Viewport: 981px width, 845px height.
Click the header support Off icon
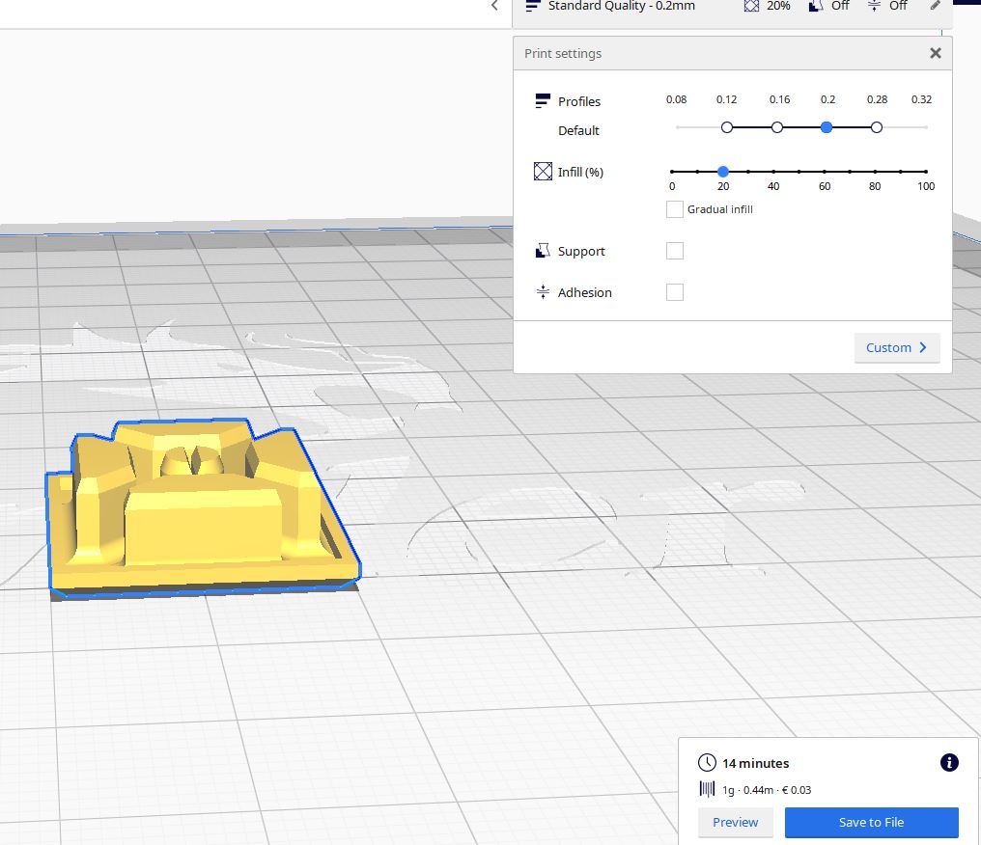(x=815, y=6)
